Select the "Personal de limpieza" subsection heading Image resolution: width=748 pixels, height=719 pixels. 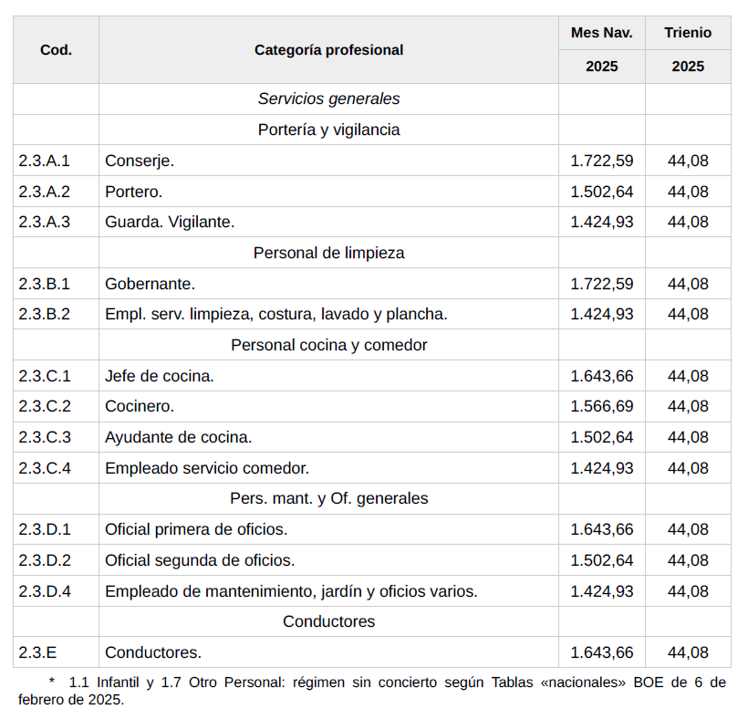pos(328,253)
